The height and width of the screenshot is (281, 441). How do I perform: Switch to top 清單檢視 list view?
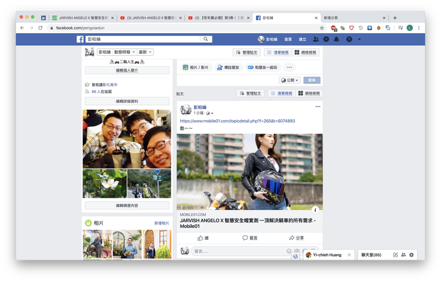coord(278,53)
